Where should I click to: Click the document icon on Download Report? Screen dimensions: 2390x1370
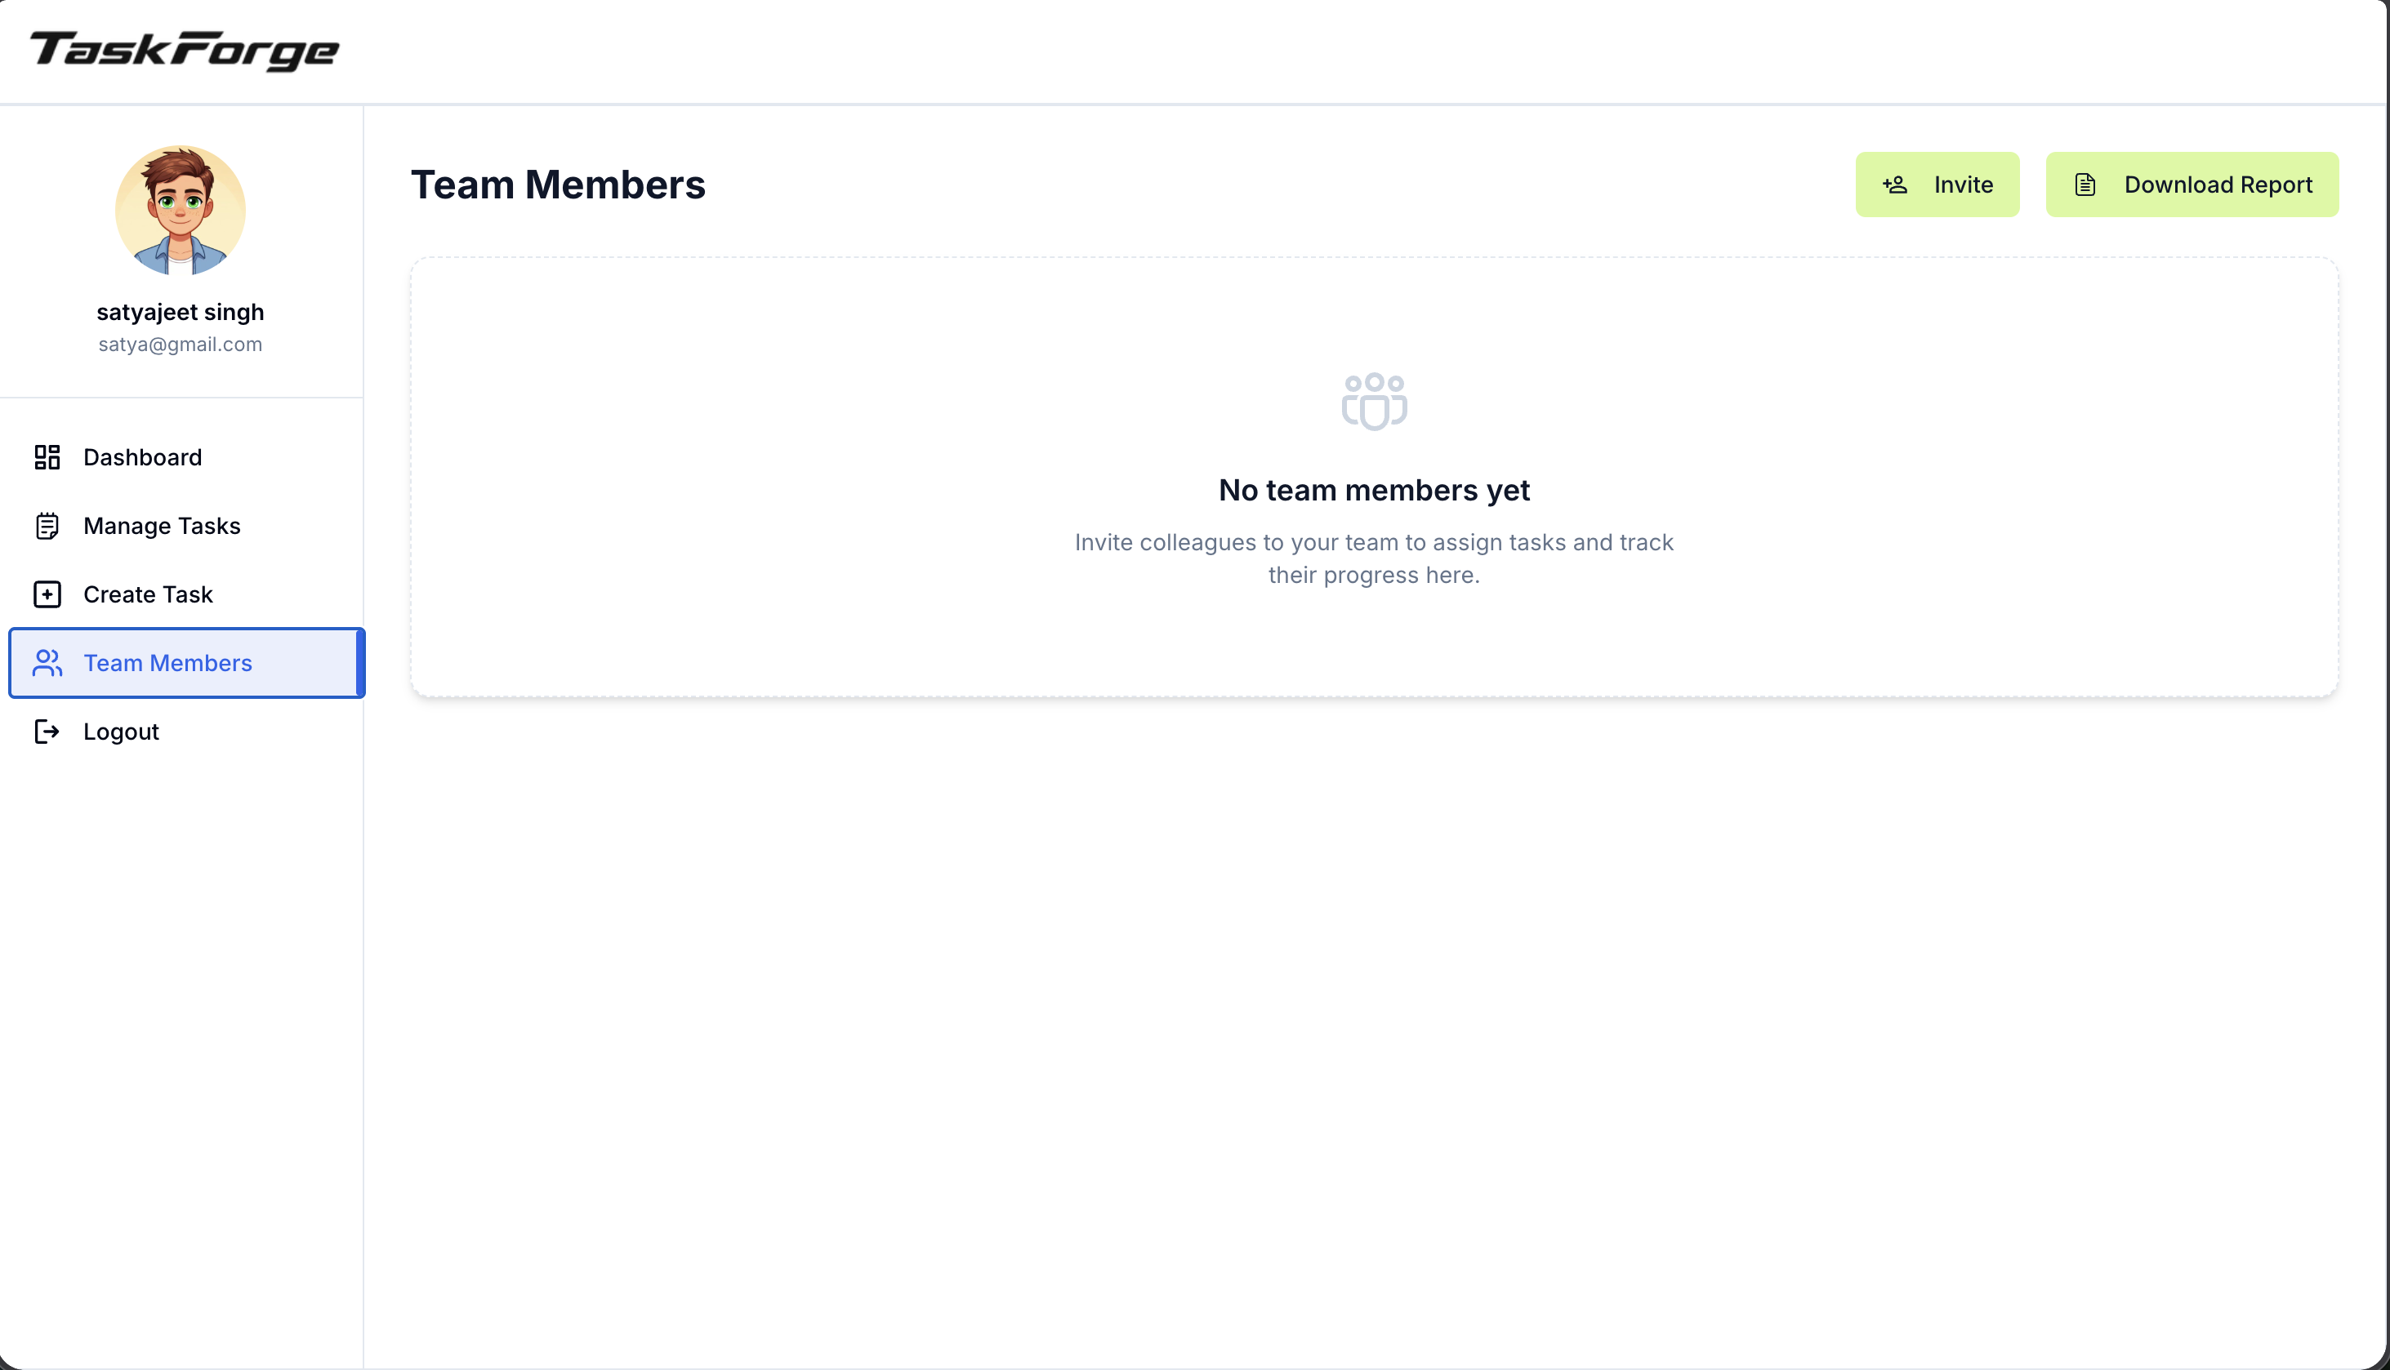(2085, 185)
